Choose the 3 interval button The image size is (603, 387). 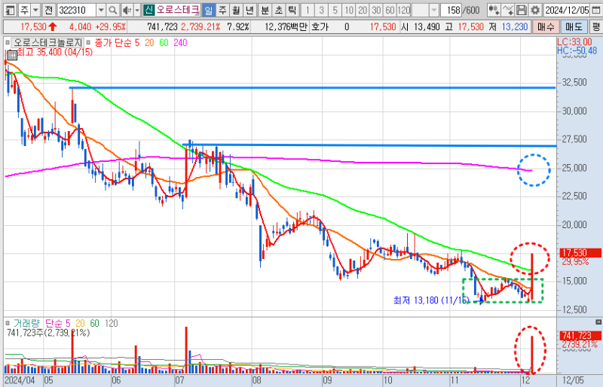coord(322,10)
